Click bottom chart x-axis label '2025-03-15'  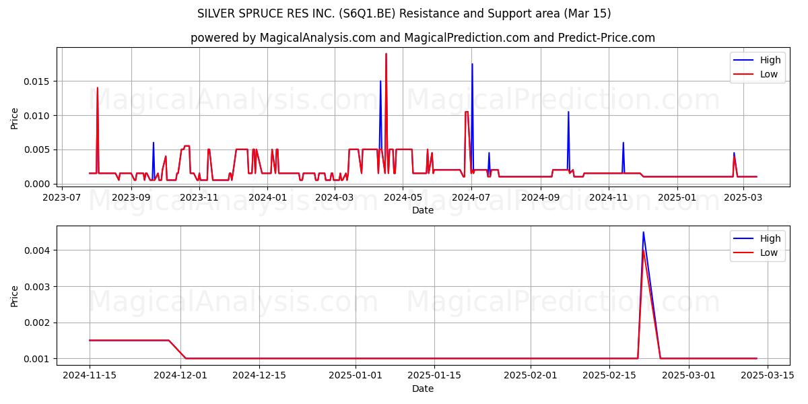pyautogui.click(x=767, y=376)
